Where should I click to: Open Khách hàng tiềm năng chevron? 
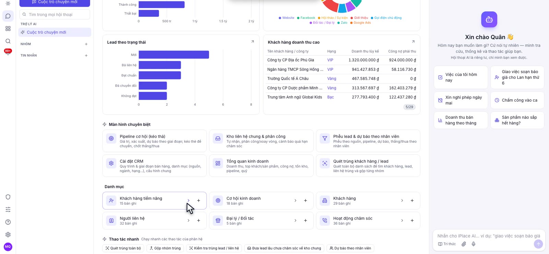point(188,201)
